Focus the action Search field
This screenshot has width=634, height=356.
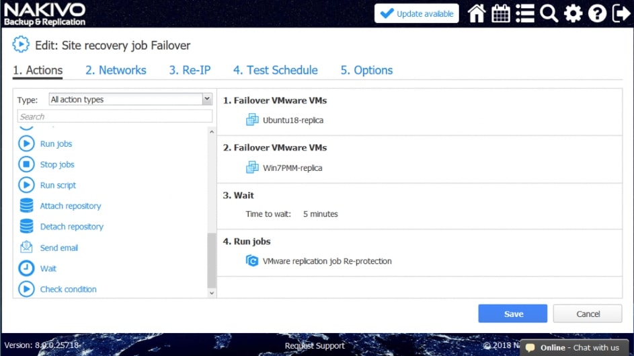pos(114,116)
